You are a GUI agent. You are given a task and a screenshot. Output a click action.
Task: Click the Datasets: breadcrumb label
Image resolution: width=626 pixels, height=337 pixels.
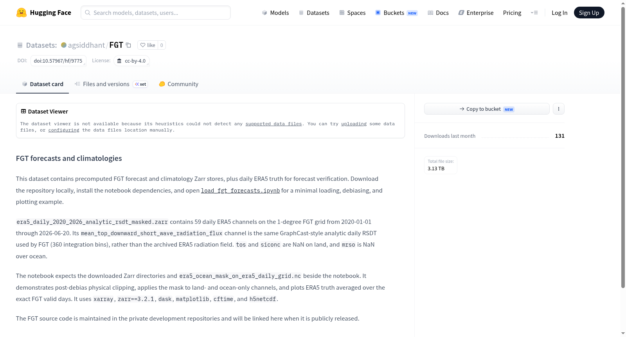click(x=41, y=45)
